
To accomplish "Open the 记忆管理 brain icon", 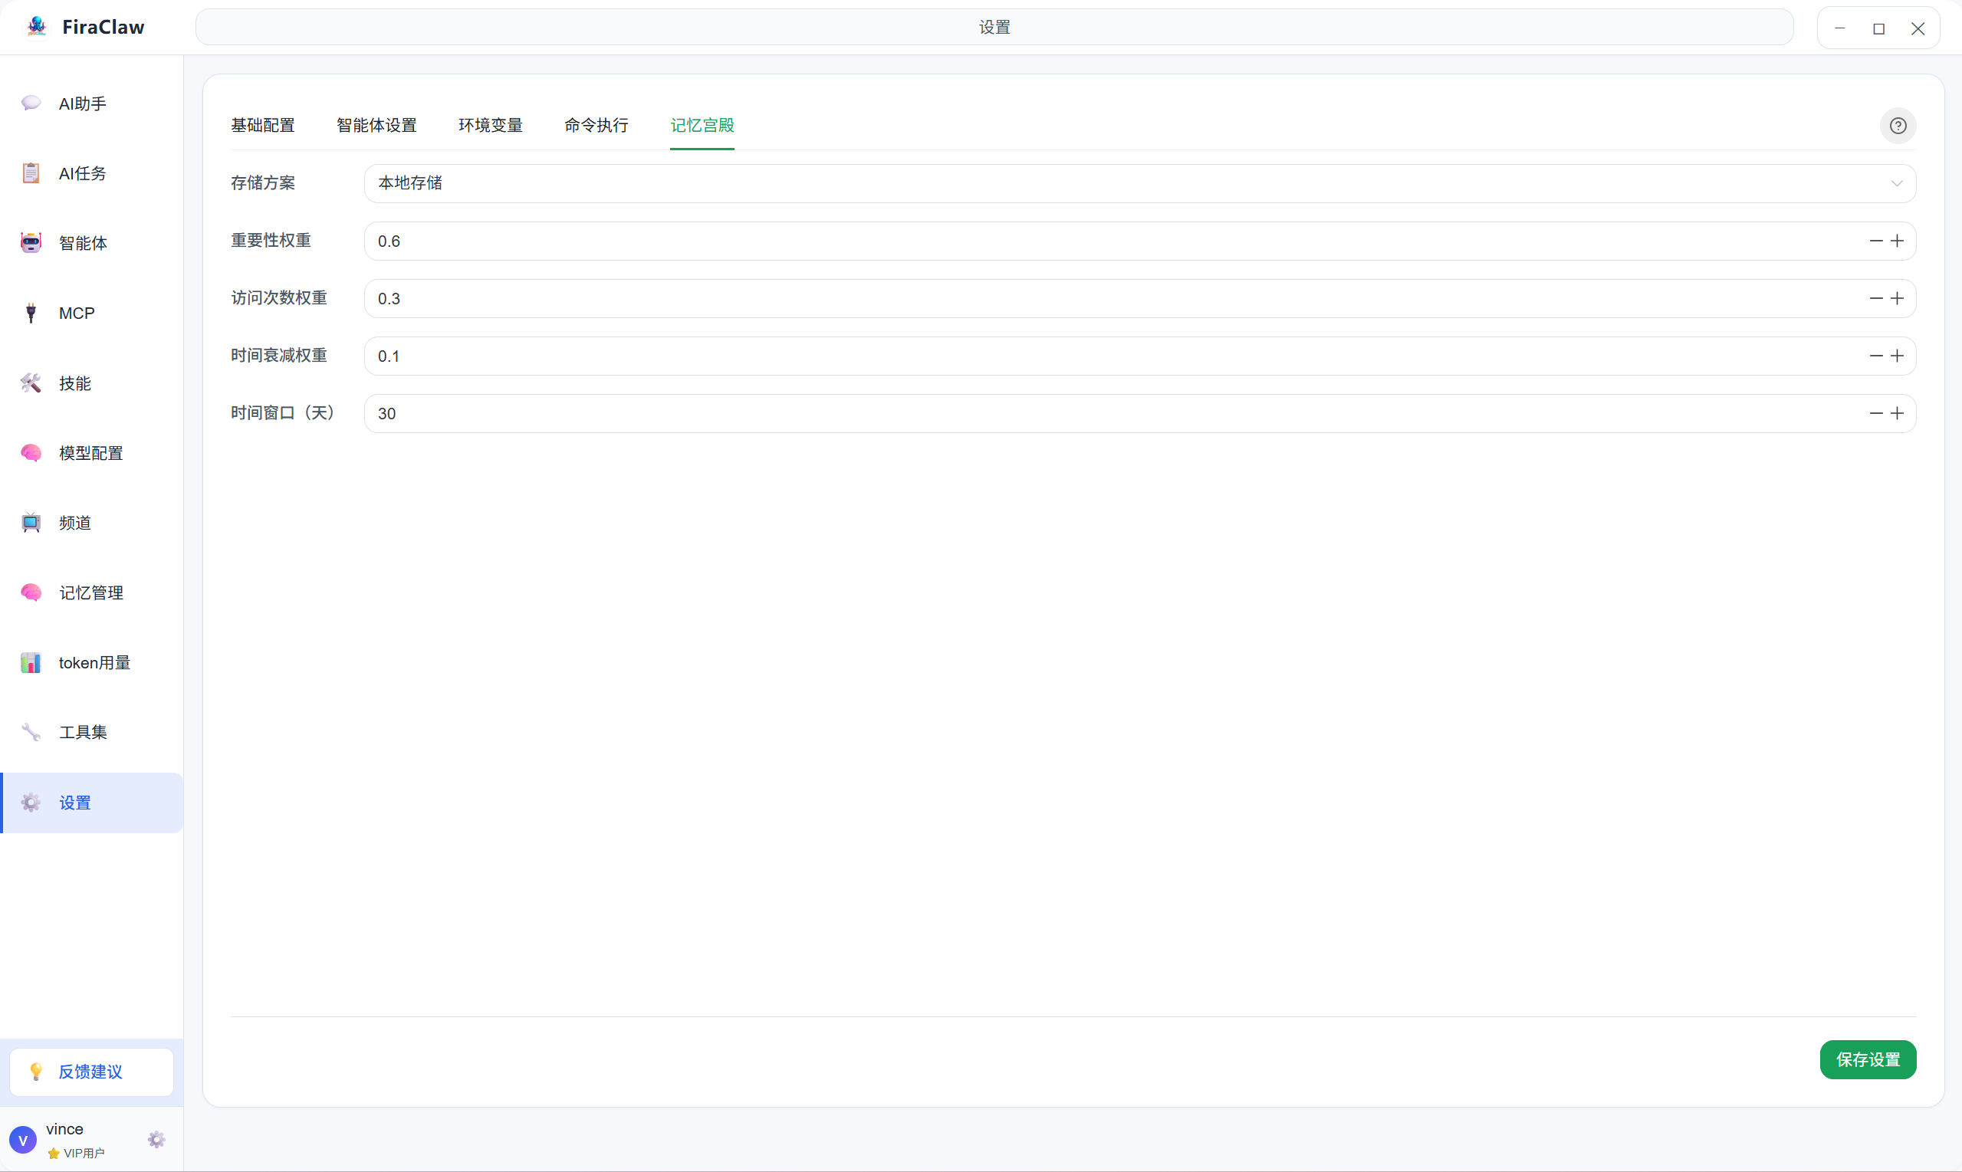I will click(x=31, y=593).
